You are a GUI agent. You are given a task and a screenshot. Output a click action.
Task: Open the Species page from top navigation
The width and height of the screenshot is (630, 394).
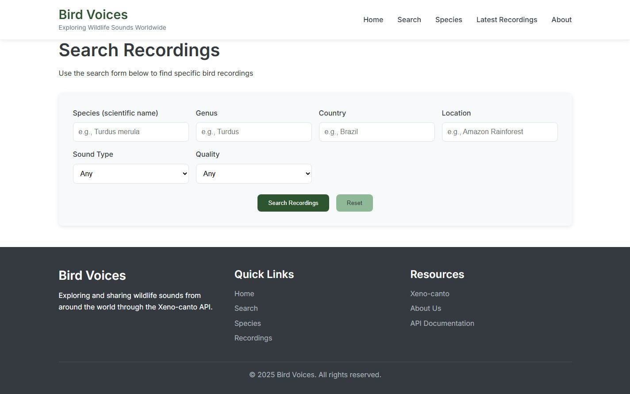pyautogui.click(x=448, y=19)
